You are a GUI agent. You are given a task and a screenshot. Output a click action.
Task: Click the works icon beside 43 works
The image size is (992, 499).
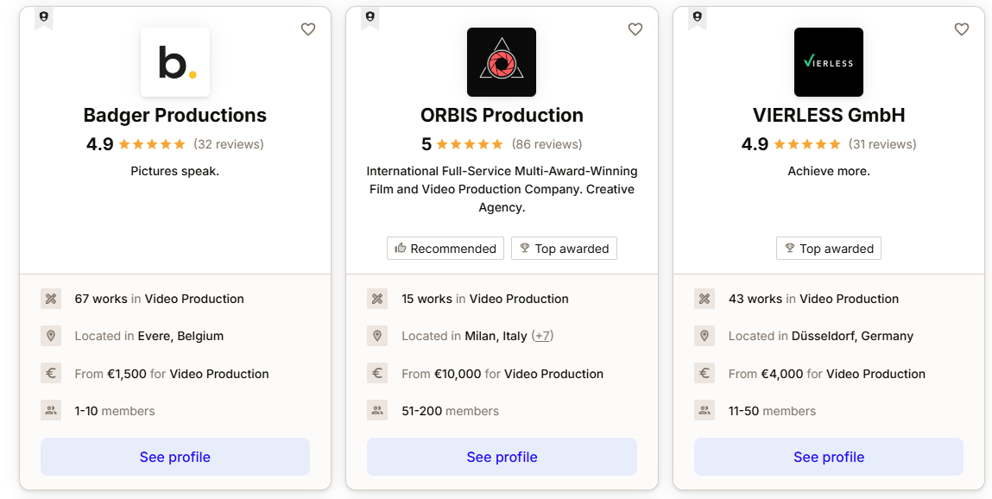[x=705, y=299]
